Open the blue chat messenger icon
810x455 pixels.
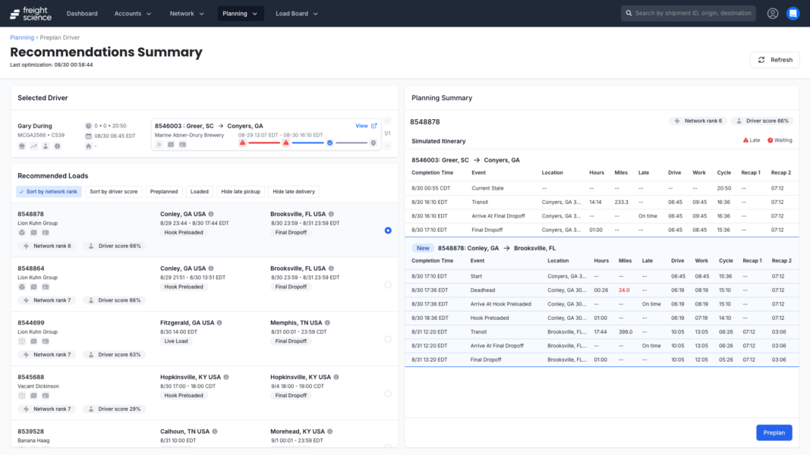click(793, 13)
